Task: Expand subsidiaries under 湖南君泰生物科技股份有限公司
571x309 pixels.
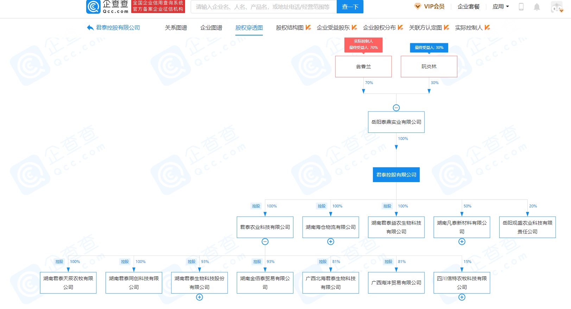Action: pos(199,297)
